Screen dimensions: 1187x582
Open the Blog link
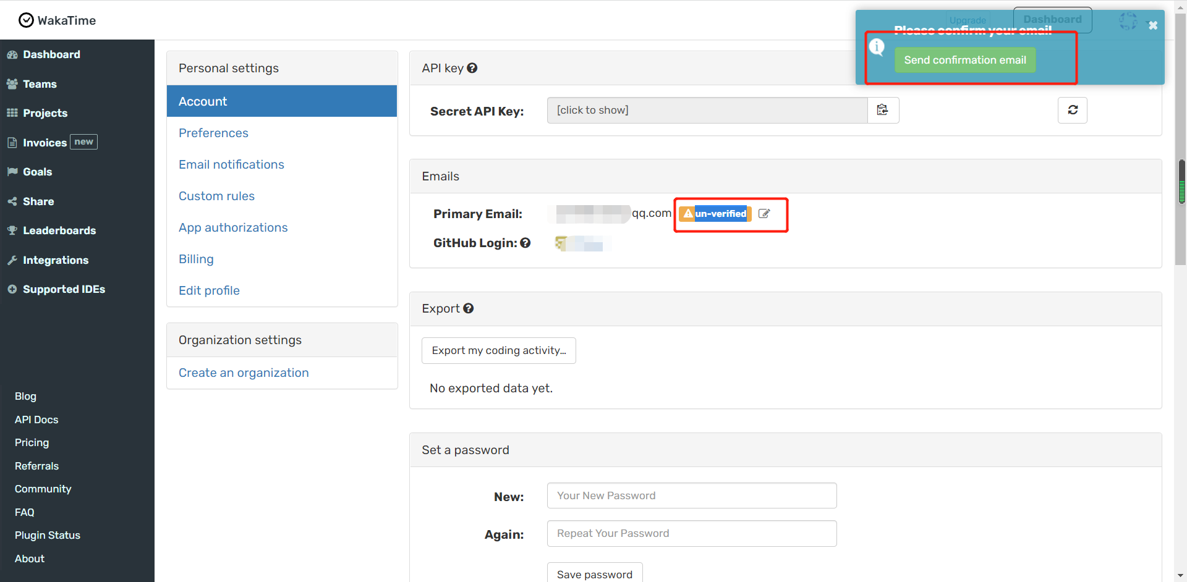[x=25, y=396]
